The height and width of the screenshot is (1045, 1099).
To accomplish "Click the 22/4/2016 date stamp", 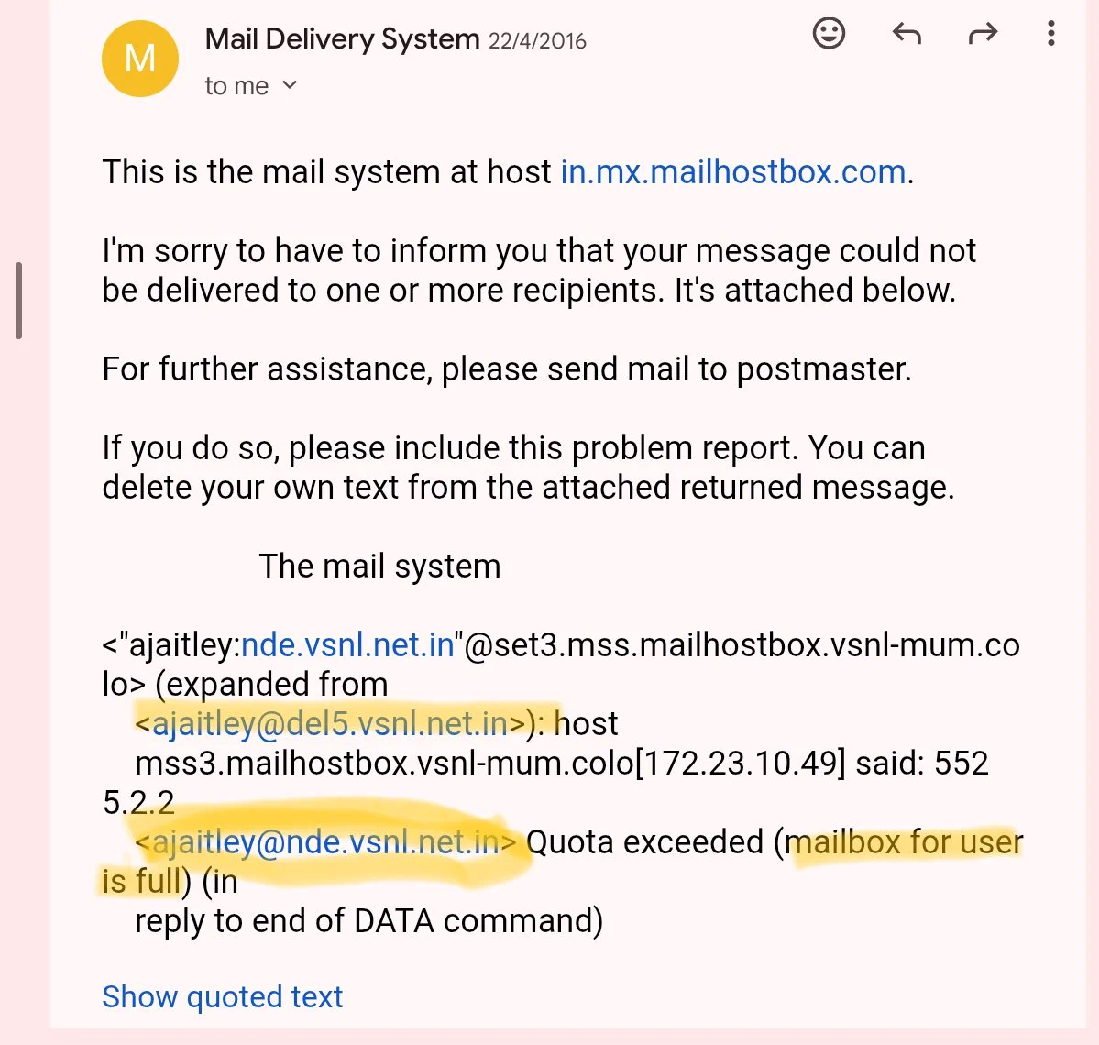I will (537, 41).
